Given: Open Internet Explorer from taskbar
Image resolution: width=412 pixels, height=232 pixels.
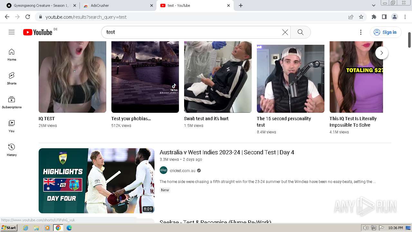Looking at the screenshot, I should [25, 228].
